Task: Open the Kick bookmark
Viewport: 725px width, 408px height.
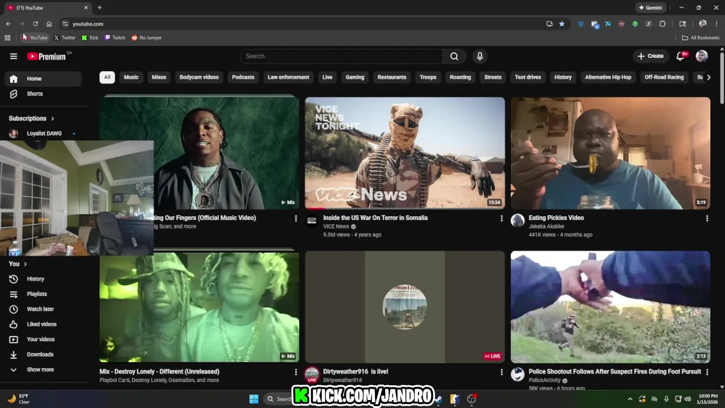Action: [x=90, y=38]
